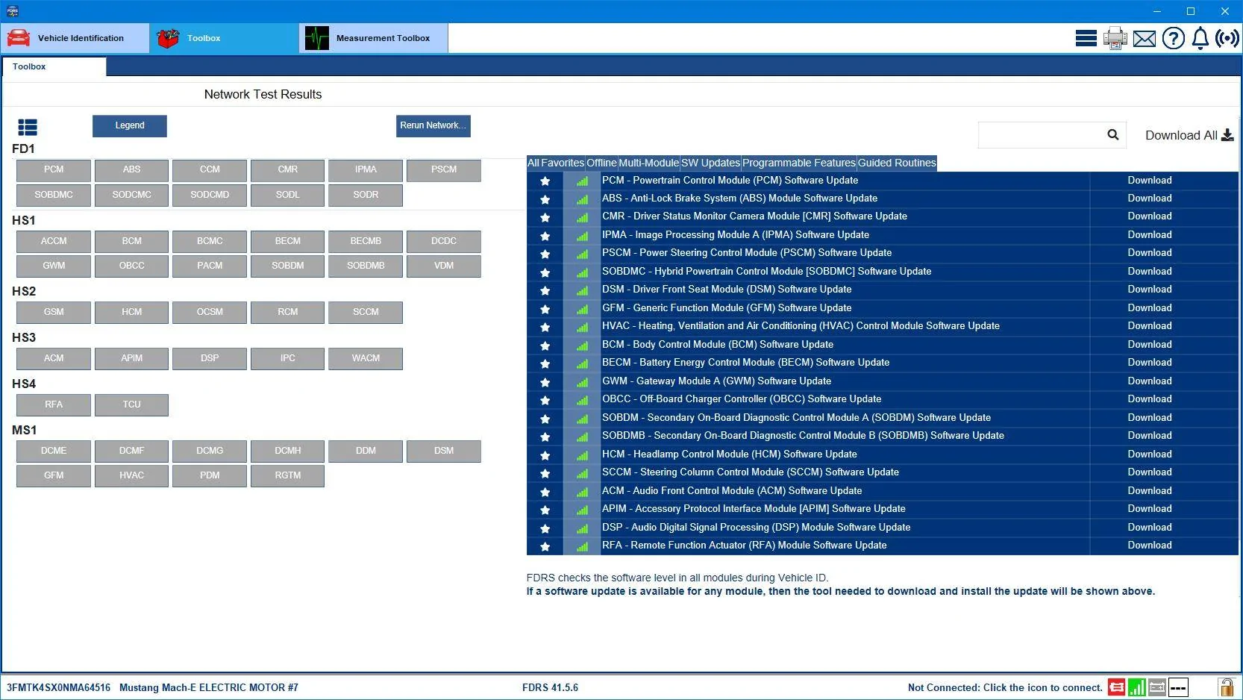Click the printer icon in the header
This screenshot has width=1243, height=700.
[x=1115, y=38]
